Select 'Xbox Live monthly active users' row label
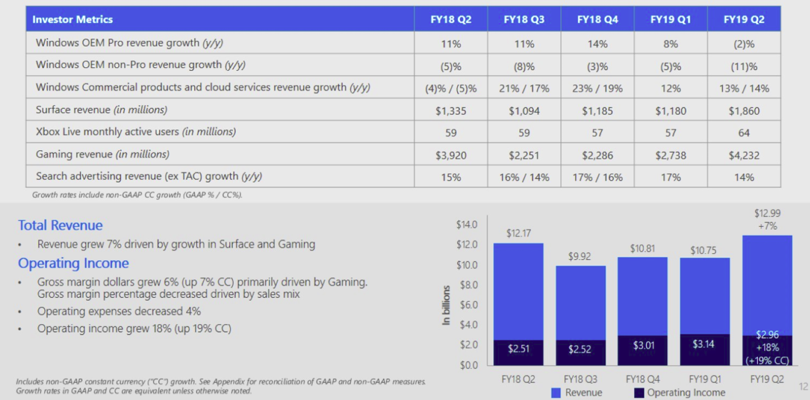Screen dimensions: 810x400 136,132
